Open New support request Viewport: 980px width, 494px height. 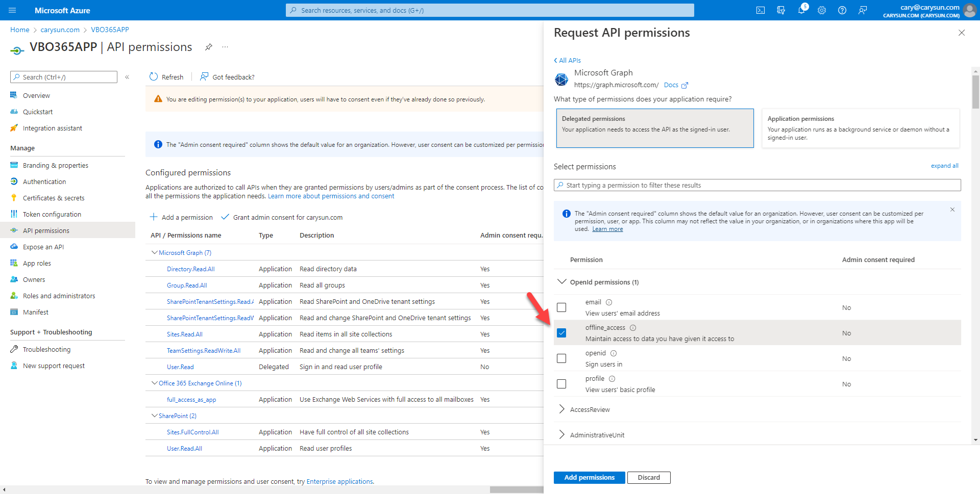(x=54, y=366)
